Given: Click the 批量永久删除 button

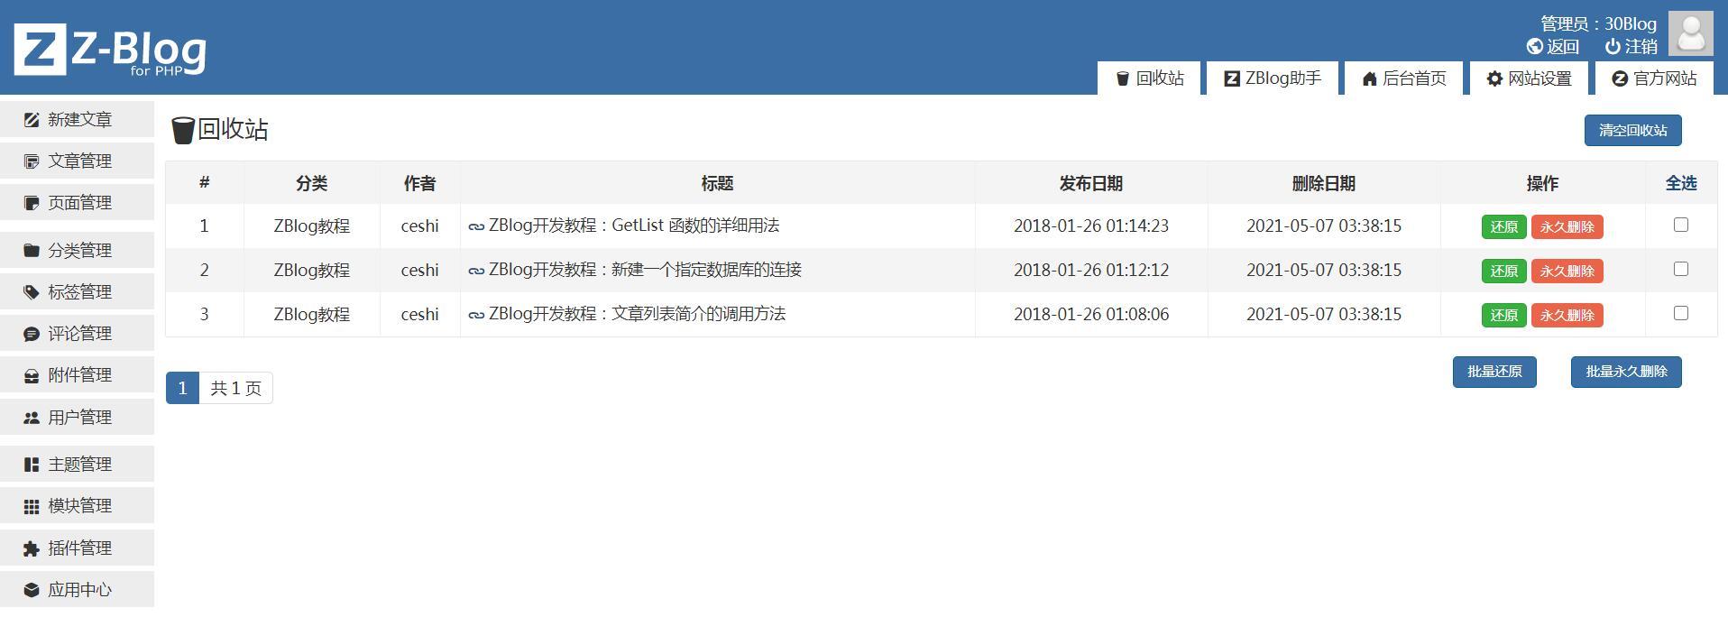Looking at the screenshot, I should click(1626, 372).
